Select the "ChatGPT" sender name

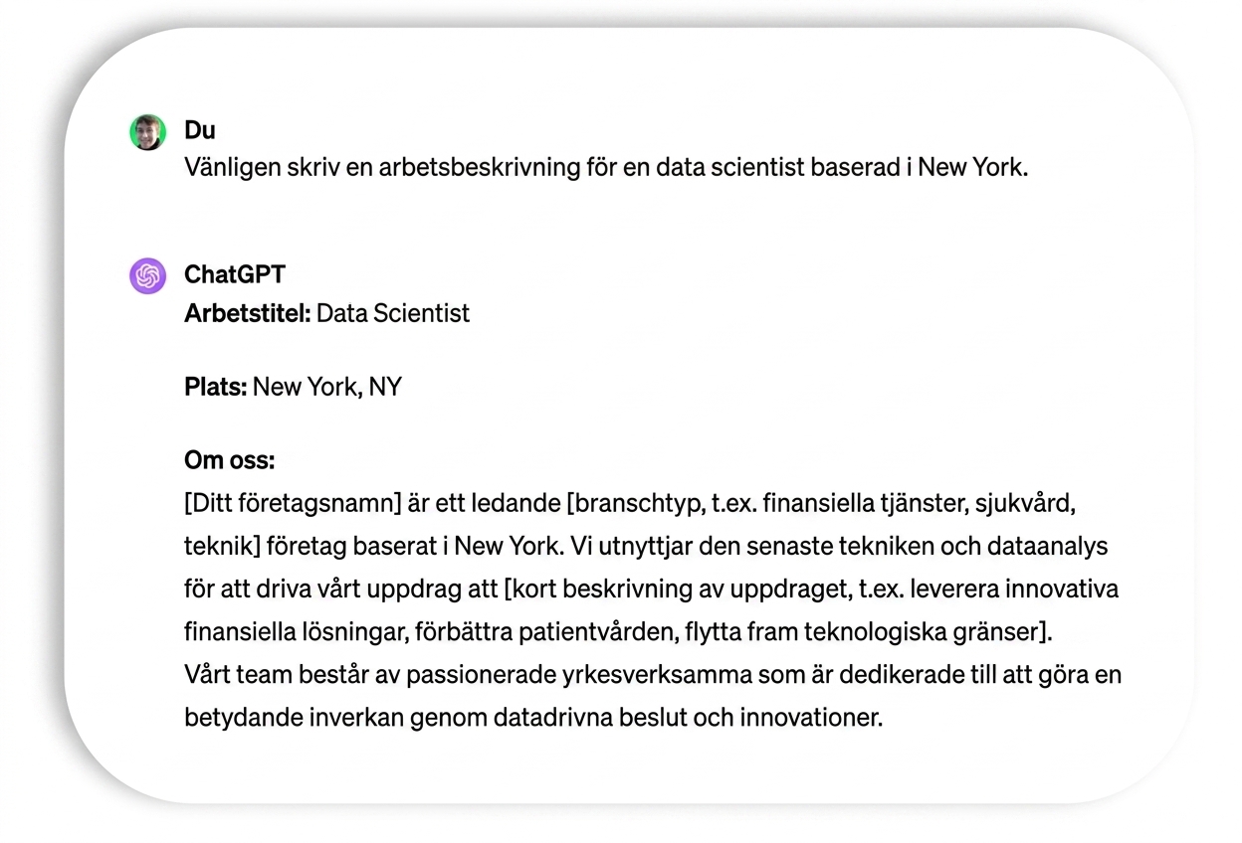235,274
